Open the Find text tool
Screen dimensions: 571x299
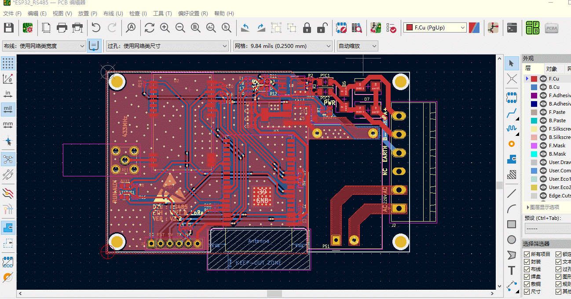click(x=131, y=28)
